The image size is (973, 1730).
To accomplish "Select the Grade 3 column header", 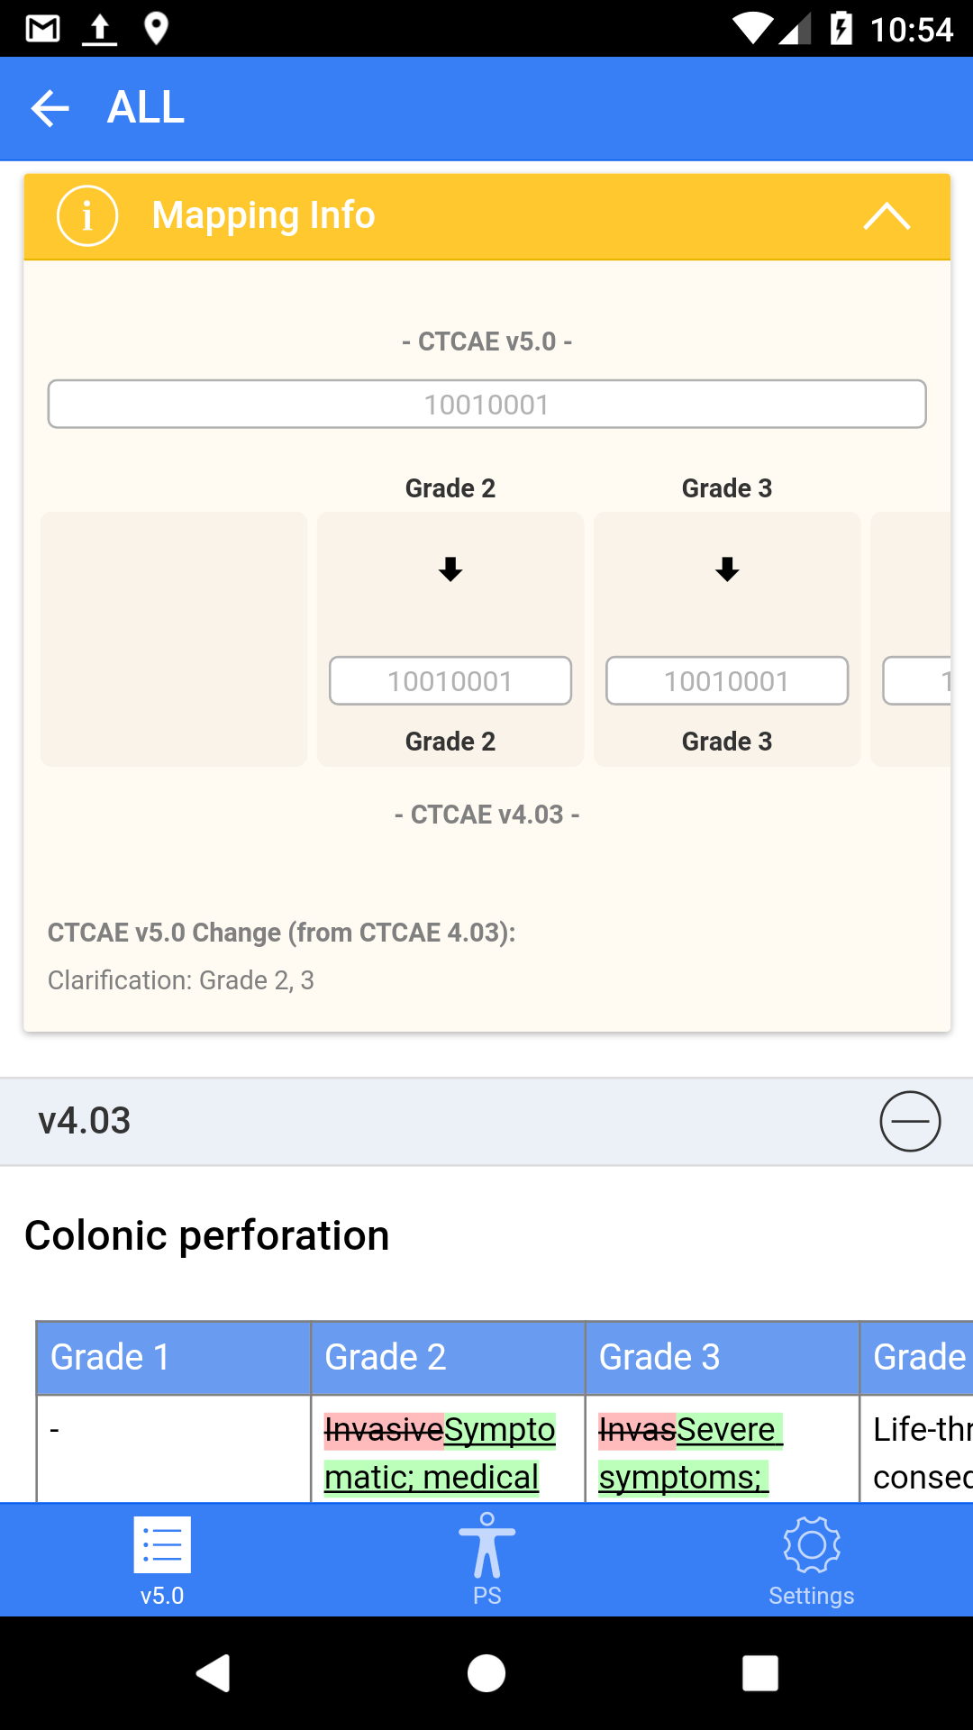I will click(x=659, y=1357).
